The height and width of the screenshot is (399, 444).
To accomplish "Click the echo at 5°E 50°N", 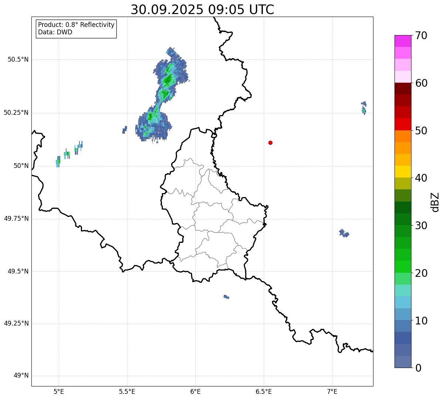I will (x=58, y=162).
